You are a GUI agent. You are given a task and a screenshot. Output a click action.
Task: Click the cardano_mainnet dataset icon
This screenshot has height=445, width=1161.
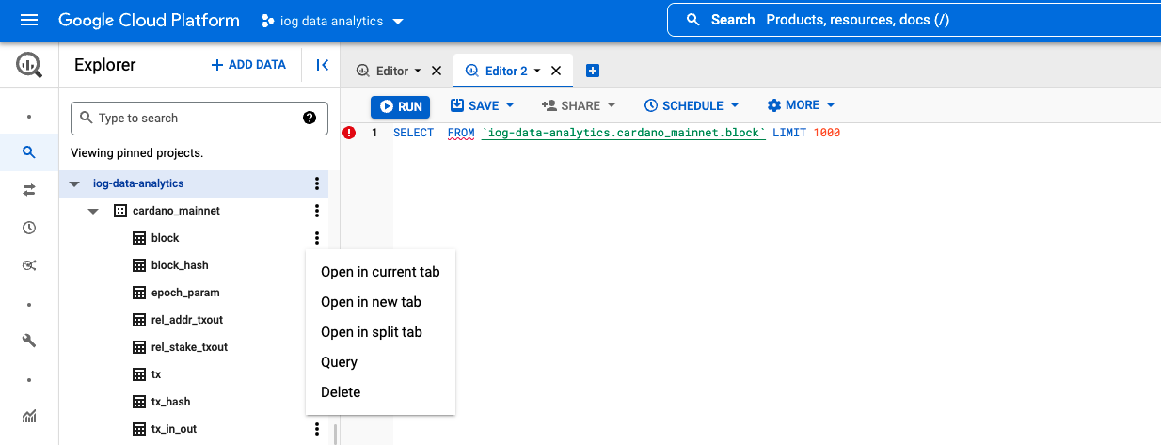119,211
